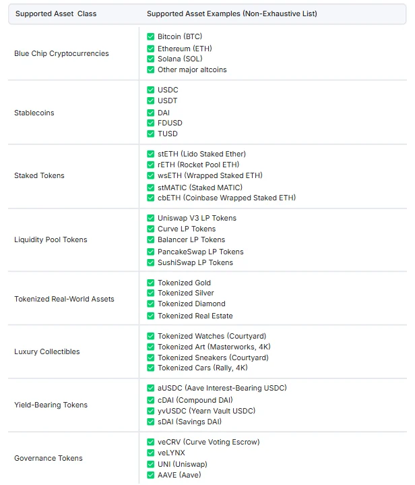Image resolution: width=415 pixels, height=485 pixels.
Task: Toggle the checkbox for DAI stablecoin
Action: point(151,113)
